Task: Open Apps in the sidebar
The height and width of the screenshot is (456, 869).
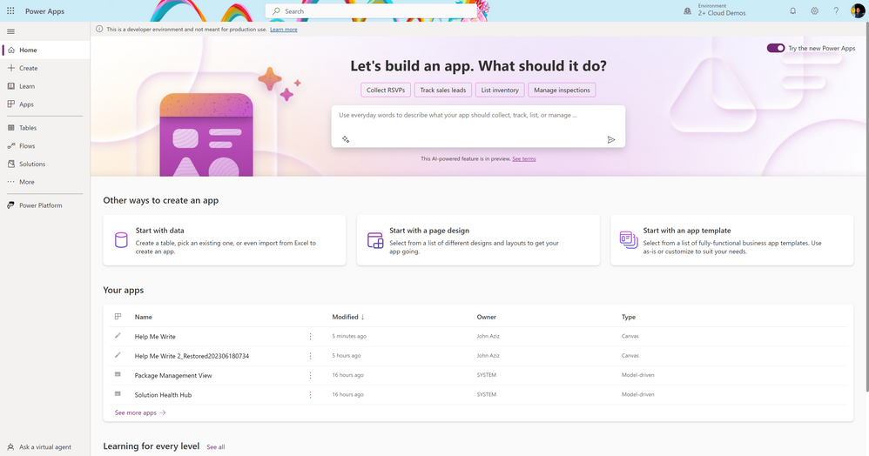Action: [x=45, y=104]
